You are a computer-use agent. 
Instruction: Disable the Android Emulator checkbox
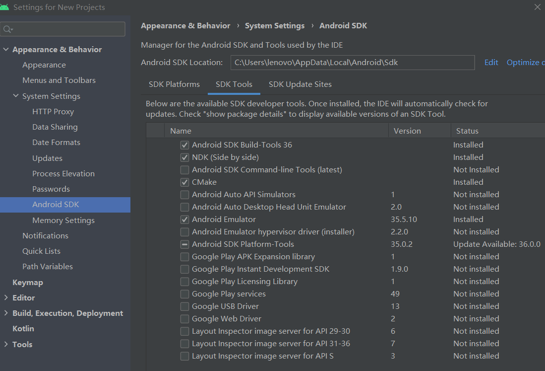click(x=184, y=219)
